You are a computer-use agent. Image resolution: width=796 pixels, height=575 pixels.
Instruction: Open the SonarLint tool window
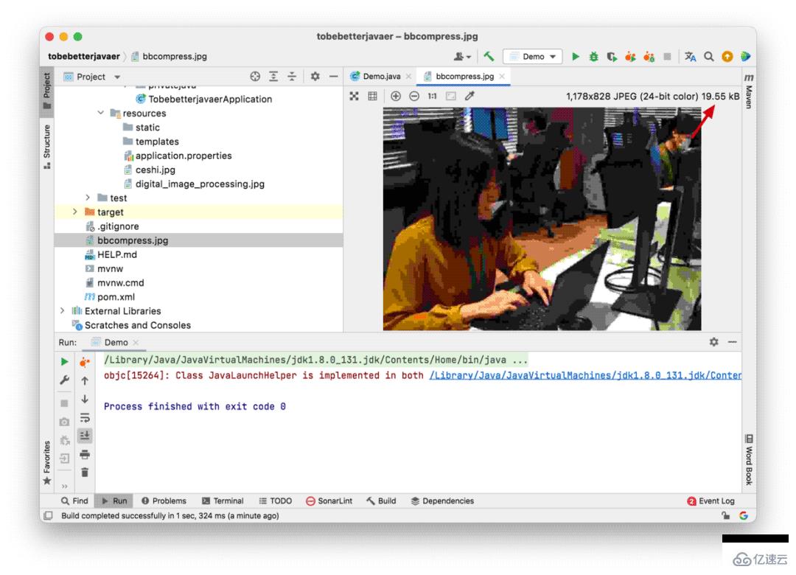pyautogui.click(x=329, y=501)
